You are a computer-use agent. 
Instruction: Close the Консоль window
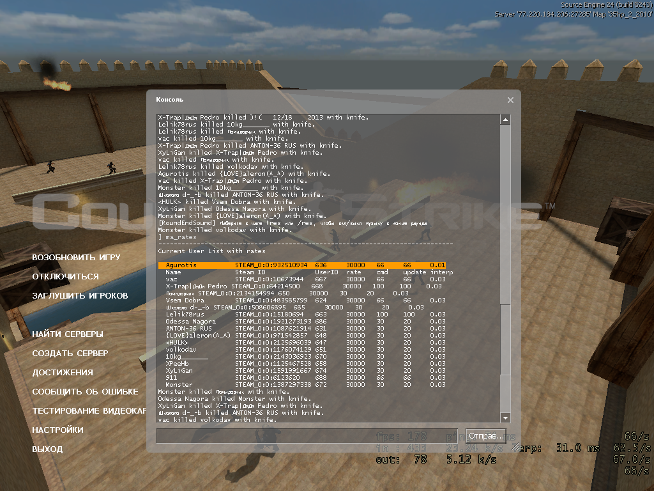pyautogui.click(x=510, y=100)
